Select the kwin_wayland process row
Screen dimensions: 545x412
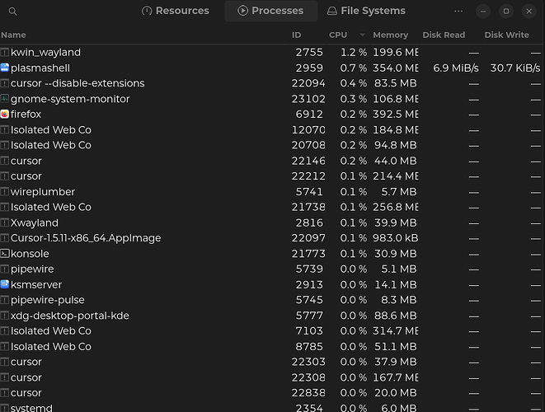(x=272, y=53)
